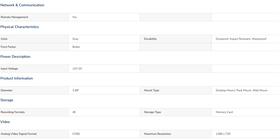279x140 pixels.
Task: Click the 4K recording formats value
Action: coord(74,112)
